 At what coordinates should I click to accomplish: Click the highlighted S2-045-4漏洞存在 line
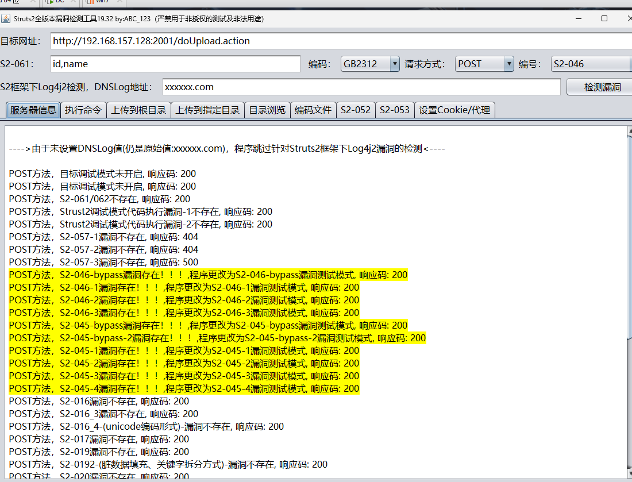pos(184,388)
